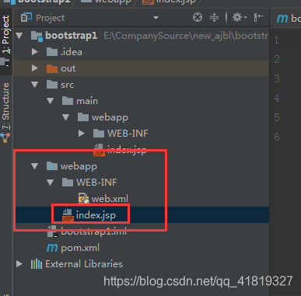This screenshot has height=296, width=301.
Task: Click index.jsp breadcrumb at top
Action: click(x=169, y=2)
